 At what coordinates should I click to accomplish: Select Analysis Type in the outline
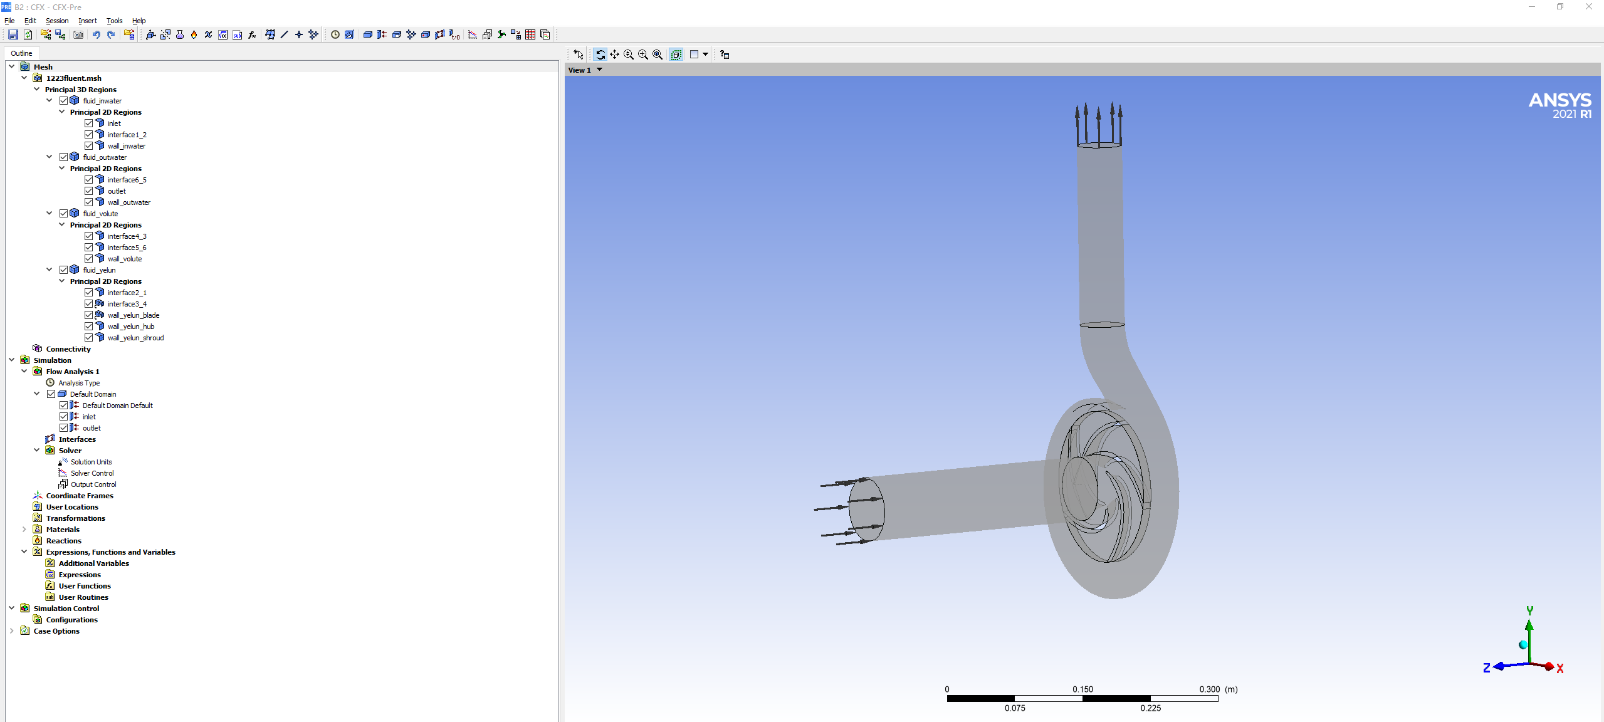(x=79, y=383)
